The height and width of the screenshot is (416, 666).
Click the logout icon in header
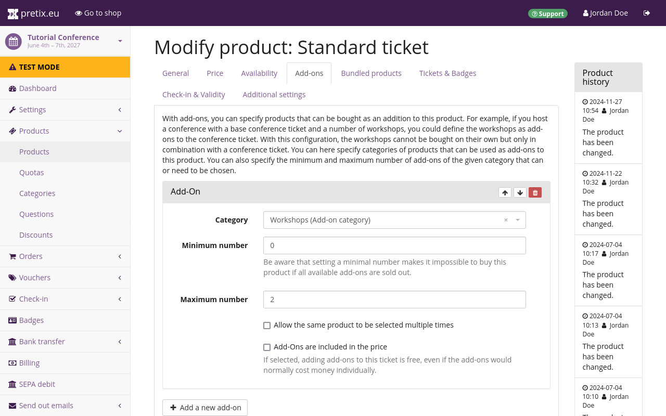coord(647,13)
